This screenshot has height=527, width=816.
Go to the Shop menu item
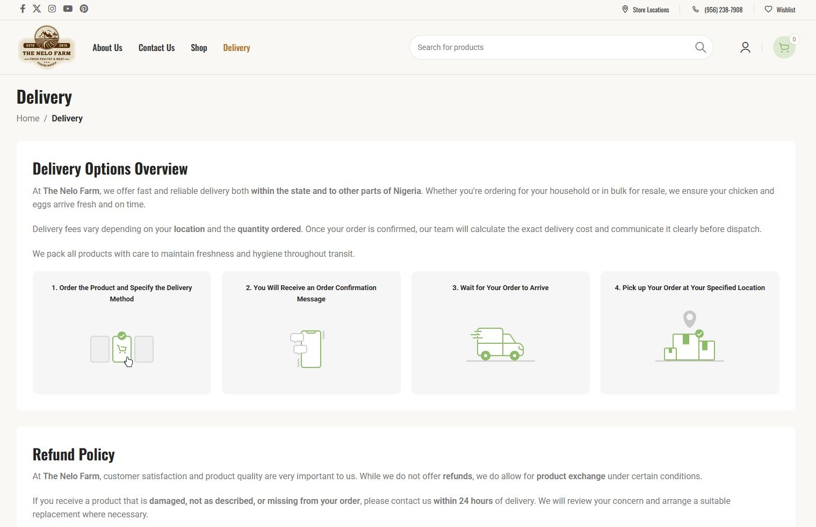click(199, 47)
